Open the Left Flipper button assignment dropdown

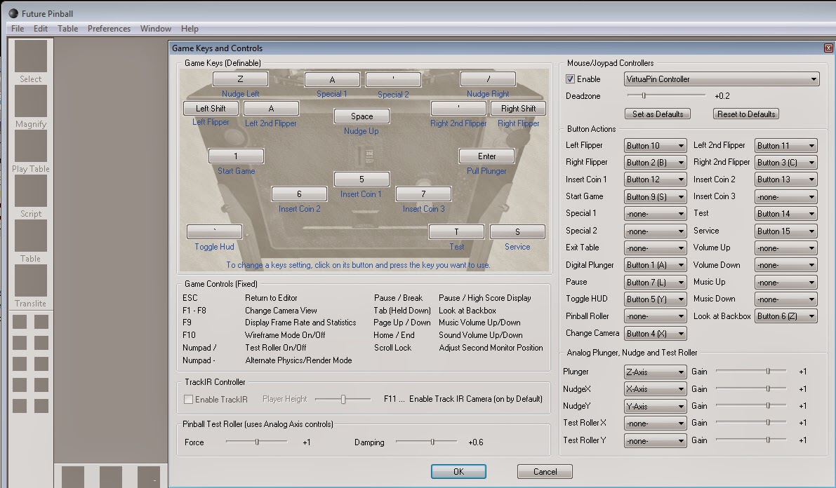[654, 145]
